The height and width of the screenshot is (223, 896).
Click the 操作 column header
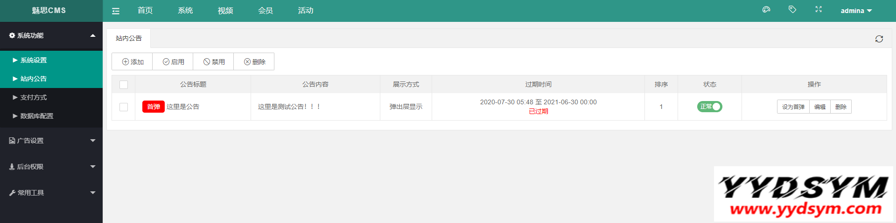click(x=814, y=84)
